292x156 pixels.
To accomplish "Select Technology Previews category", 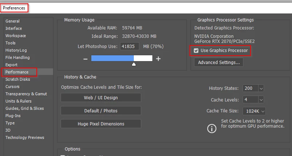I will click(25, 137).
